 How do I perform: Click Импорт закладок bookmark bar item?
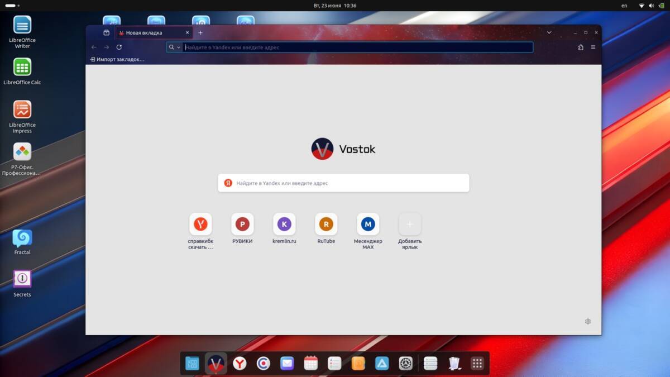[x=117, y=59]
